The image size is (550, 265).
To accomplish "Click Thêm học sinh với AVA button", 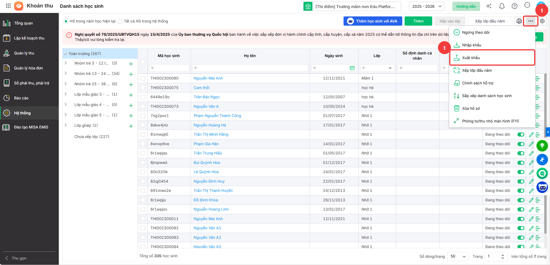I will [x=373, y=21].
